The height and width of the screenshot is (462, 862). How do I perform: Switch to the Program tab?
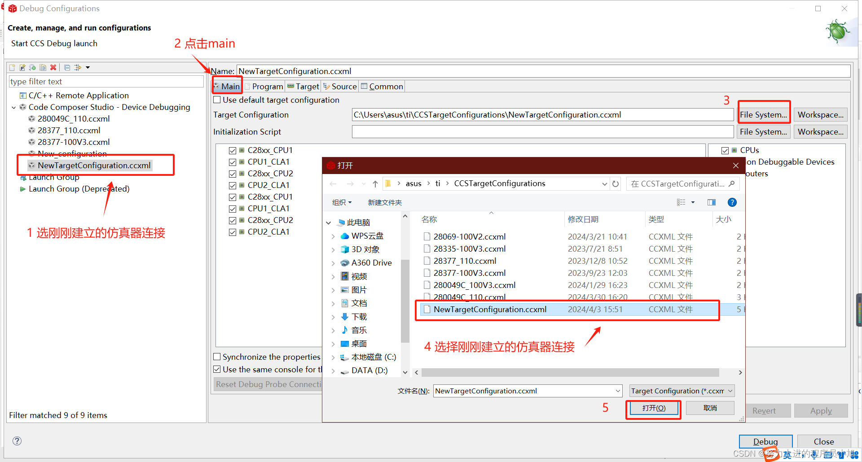click(x=264, y=86)
